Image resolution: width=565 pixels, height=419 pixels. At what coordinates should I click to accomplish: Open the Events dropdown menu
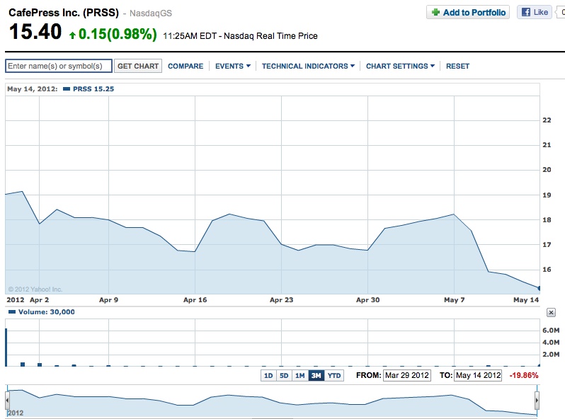click(x=233, y=67)
